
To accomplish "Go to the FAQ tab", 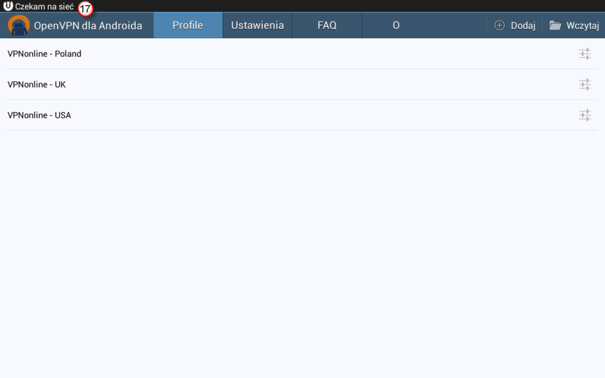I will click(327, 26).
